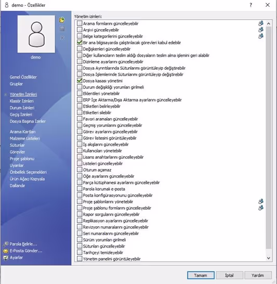Viewport: 277px width, 284px height.
Task: Click the envelope icon next to E-Posta Gönder
Action: click(6, 251)
